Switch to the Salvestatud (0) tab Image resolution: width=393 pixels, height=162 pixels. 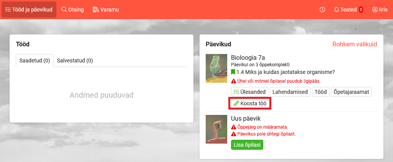pos(75,61)
